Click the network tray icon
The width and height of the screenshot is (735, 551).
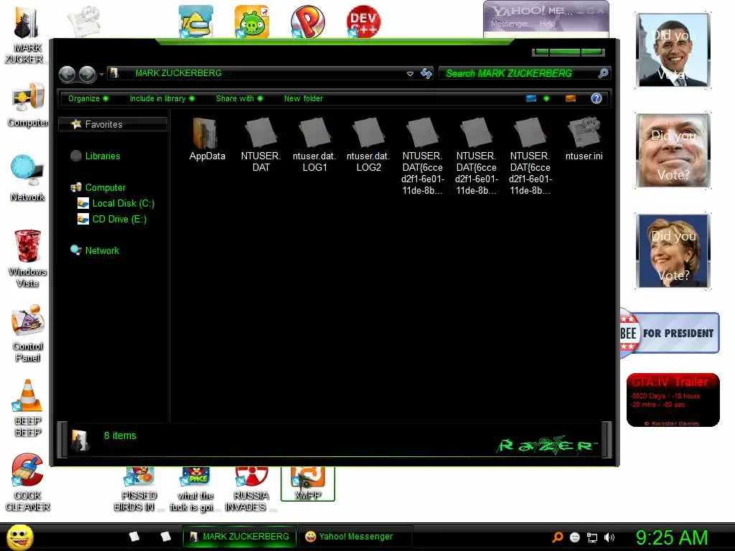point(592,537)
